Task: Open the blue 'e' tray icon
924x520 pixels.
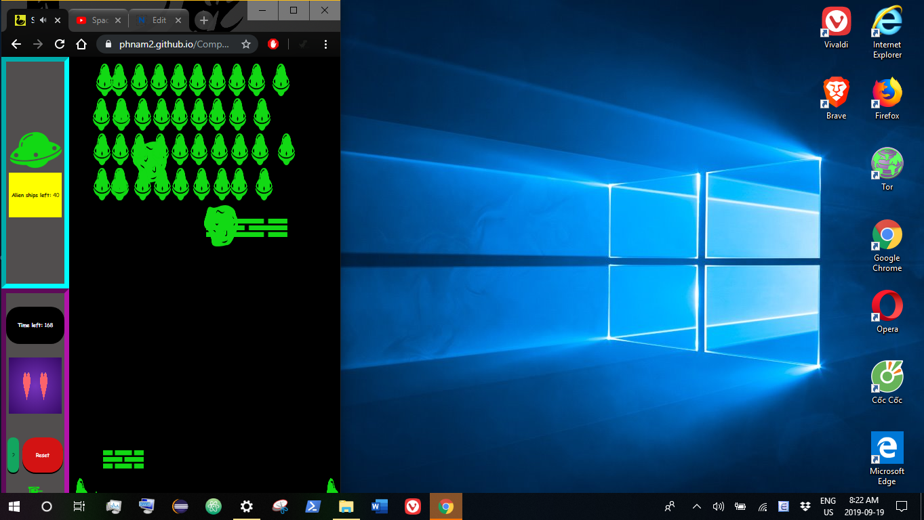Action: coord(784,506)
